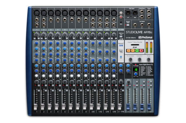Click the blue FX master fader cap
The height and width of the screenshot is (123, 186).
[128, 107]
